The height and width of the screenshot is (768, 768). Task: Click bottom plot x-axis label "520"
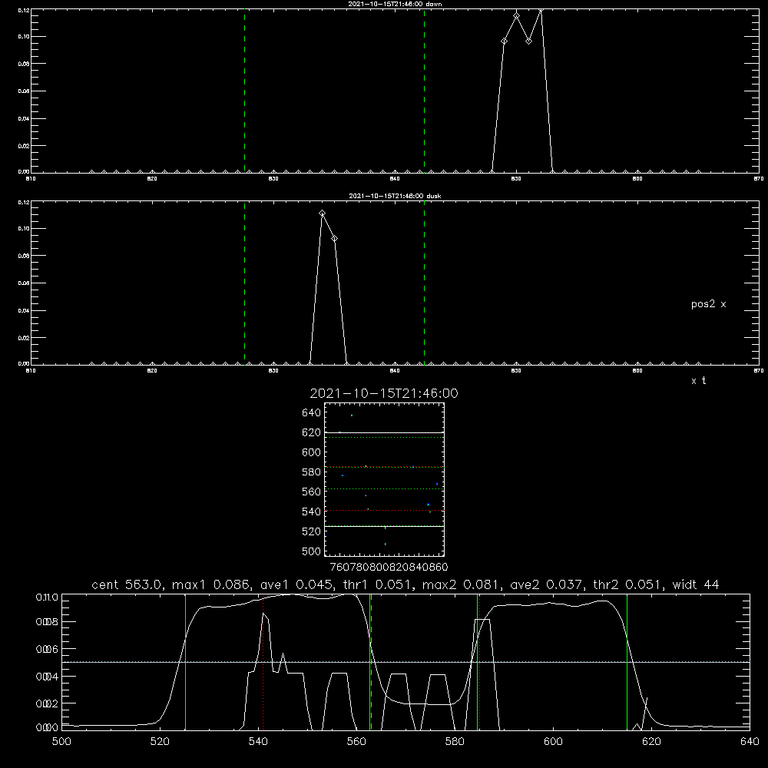pos(160,742)
